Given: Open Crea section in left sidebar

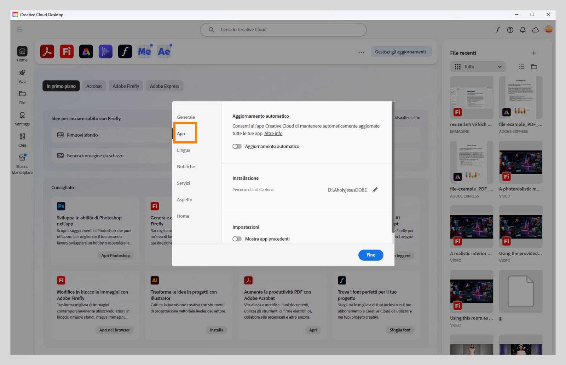Looking at the screenshot, I should point(22,140).
